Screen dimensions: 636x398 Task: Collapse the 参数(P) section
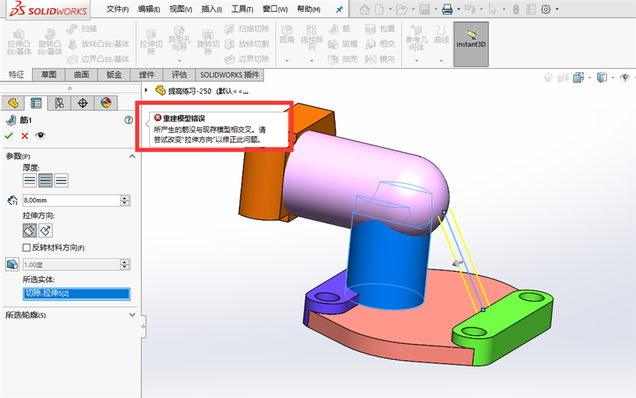[x=132, y=156]
